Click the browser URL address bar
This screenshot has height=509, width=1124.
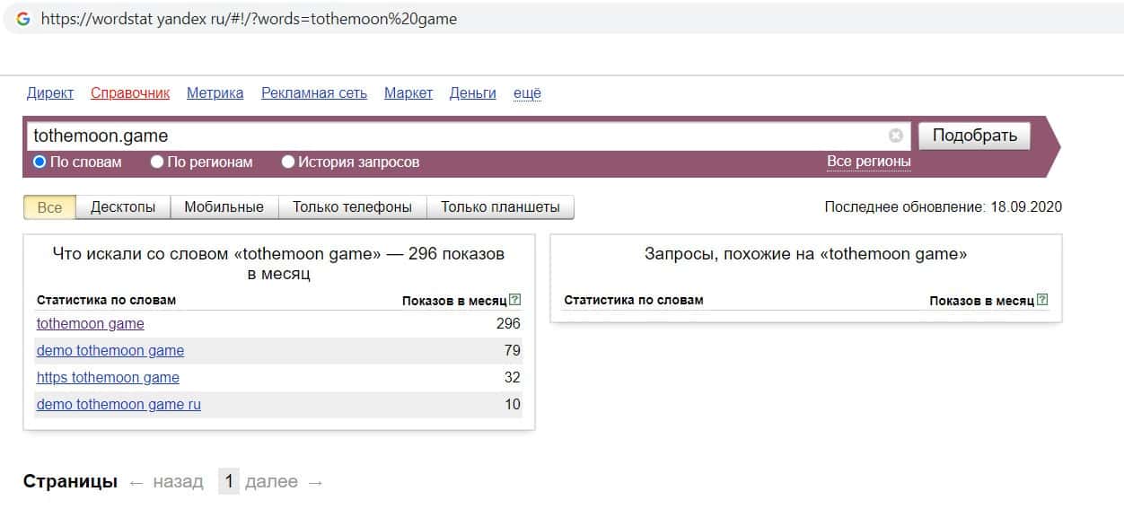point(562,18)
